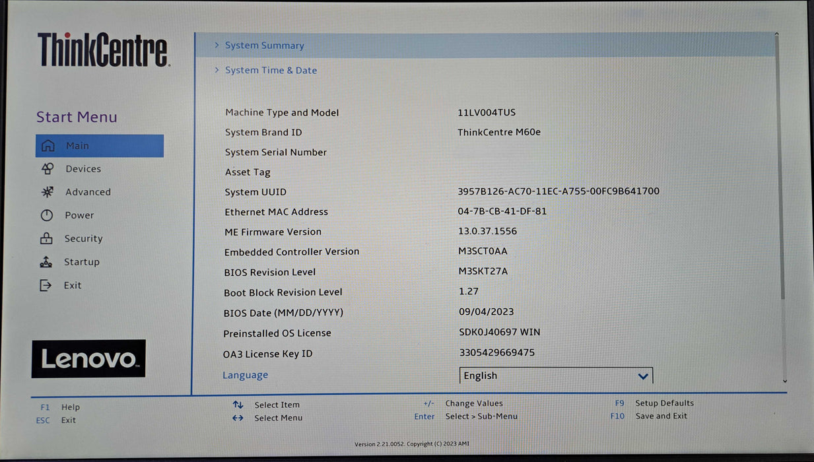The height and width of the screenshot is (462, 814).
Task: Click the OA3 License Key ID label
Action: coord(268,354)
